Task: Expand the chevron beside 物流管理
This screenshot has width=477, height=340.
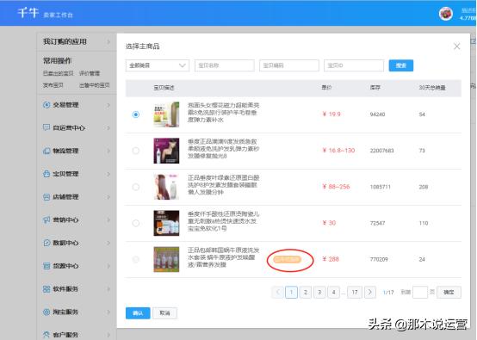Action: 108,151
